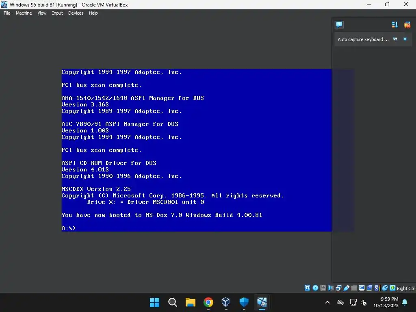
Task: Click the muted volume tray icon
Action: (364, 302)
